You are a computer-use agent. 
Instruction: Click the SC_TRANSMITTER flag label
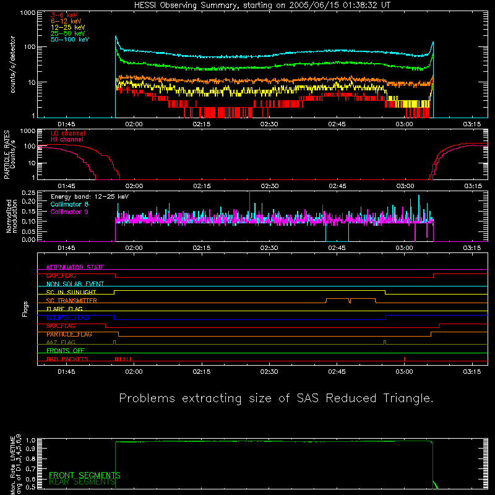tap(71, 301)
